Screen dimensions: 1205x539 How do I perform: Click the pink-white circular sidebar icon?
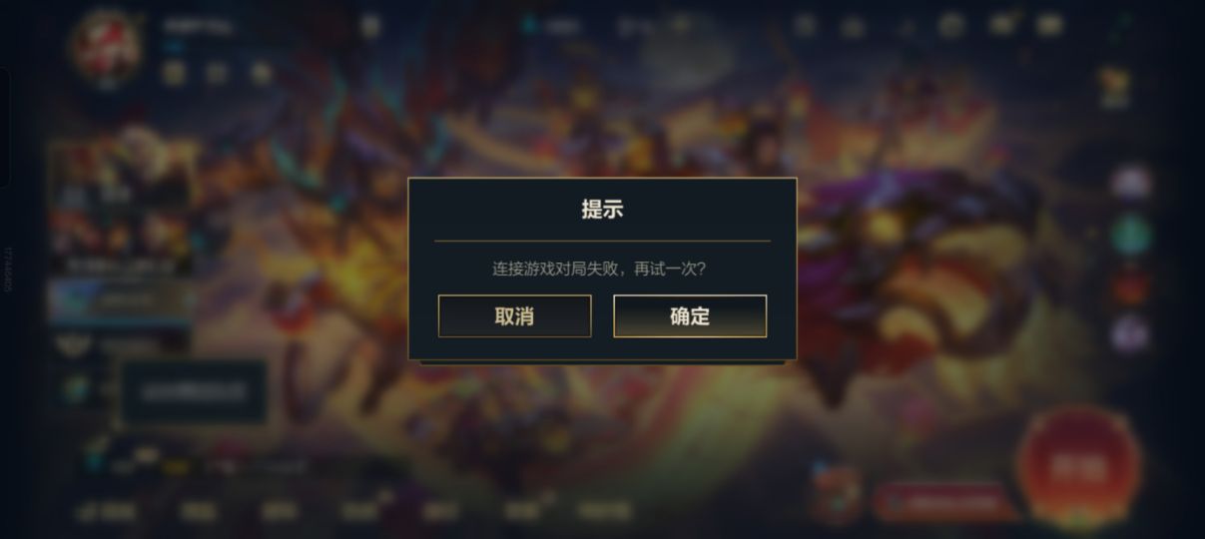click(x=1130, y=184)
